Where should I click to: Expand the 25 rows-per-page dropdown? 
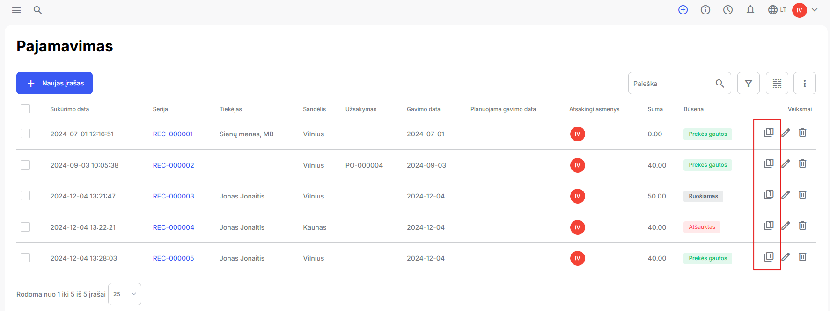[x=125, y=294]
